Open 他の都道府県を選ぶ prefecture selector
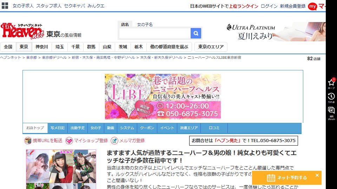The width and height of the screenshot is (337, 189). (x=169, y=47)
